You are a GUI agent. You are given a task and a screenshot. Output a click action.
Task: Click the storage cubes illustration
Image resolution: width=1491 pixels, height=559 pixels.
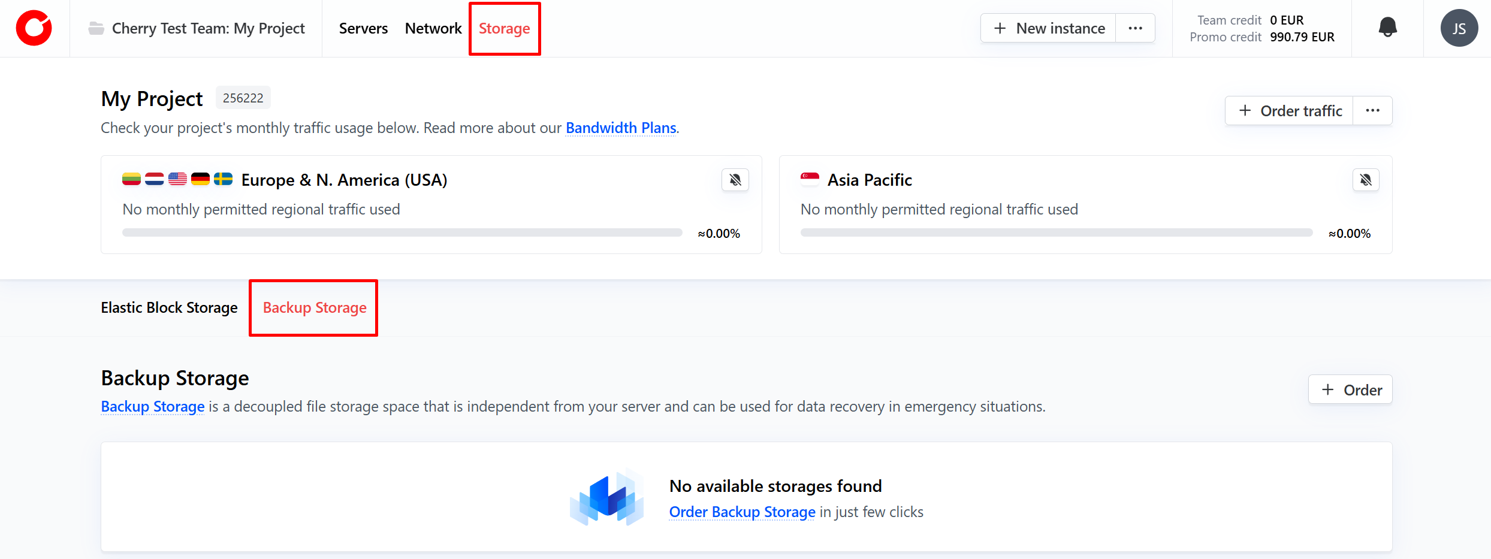point(607,497)
